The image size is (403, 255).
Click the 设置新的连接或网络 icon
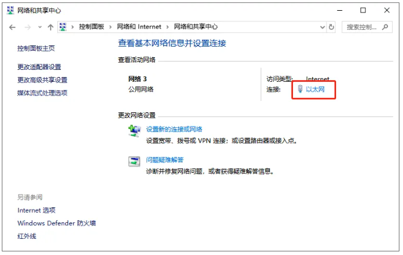click(135, 131)
